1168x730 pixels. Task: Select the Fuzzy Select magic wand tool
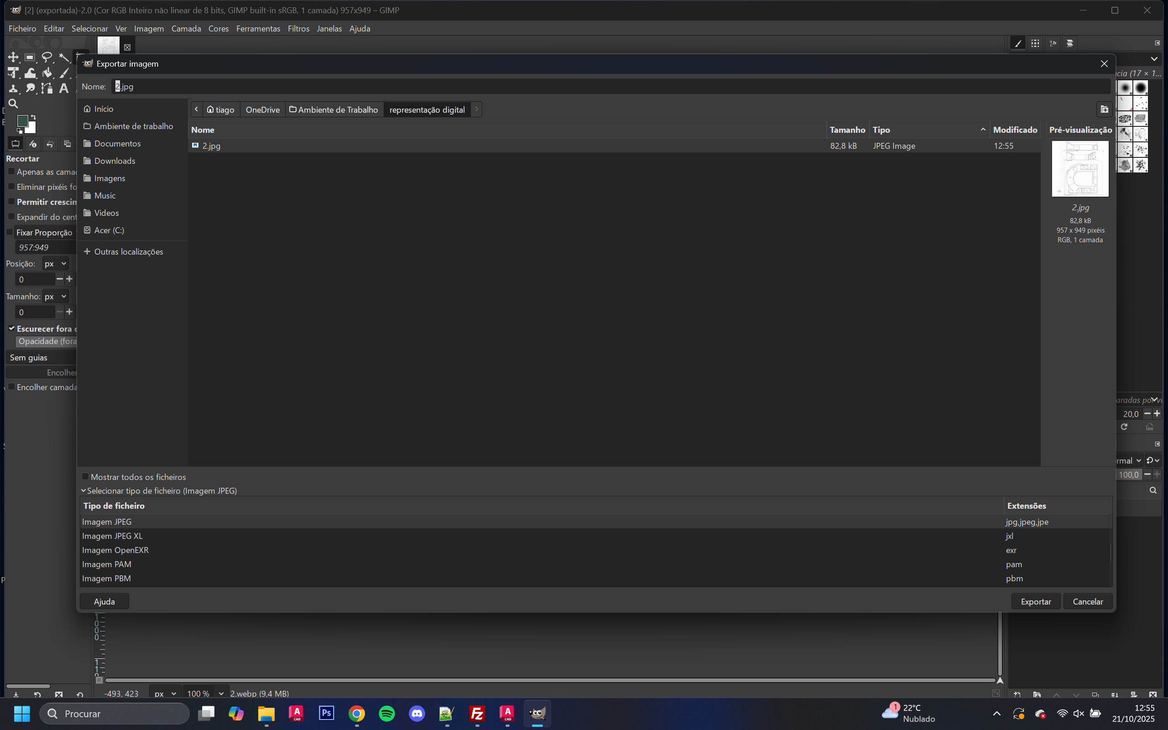pos(64,57)
